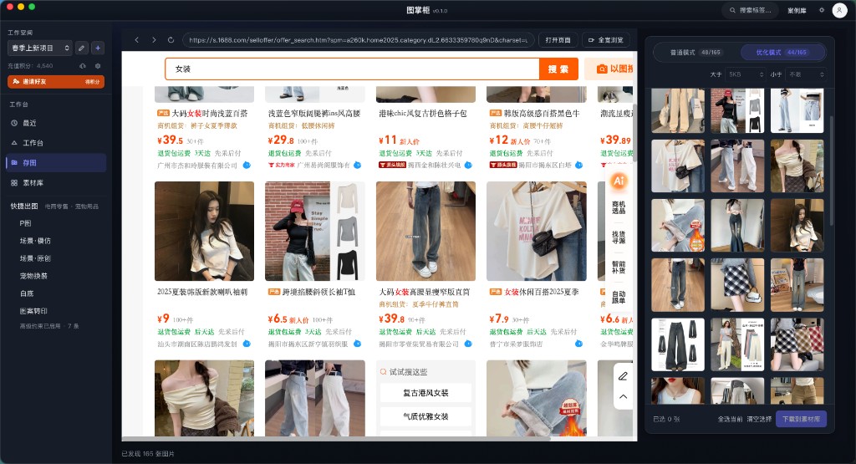Open the 春季上新项目 workspace dropdown

click(x=40, y=48)
